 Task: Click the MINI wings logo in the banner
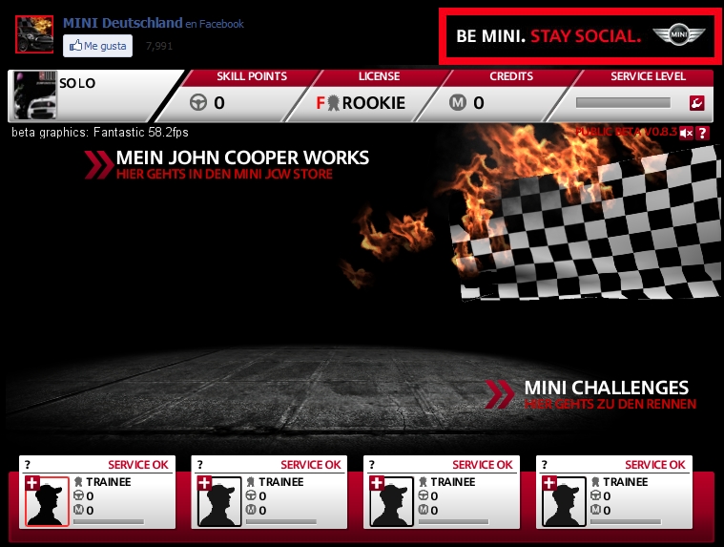[x=679, y=35]
